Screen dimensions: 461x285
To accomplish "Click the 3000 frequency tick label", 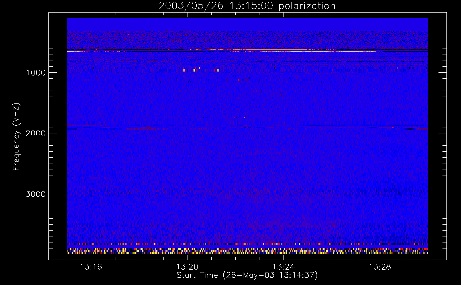I will (36, 194).
